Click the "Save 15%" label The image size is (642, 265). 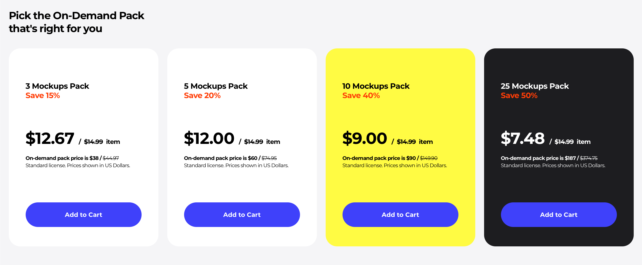[43, 95]
